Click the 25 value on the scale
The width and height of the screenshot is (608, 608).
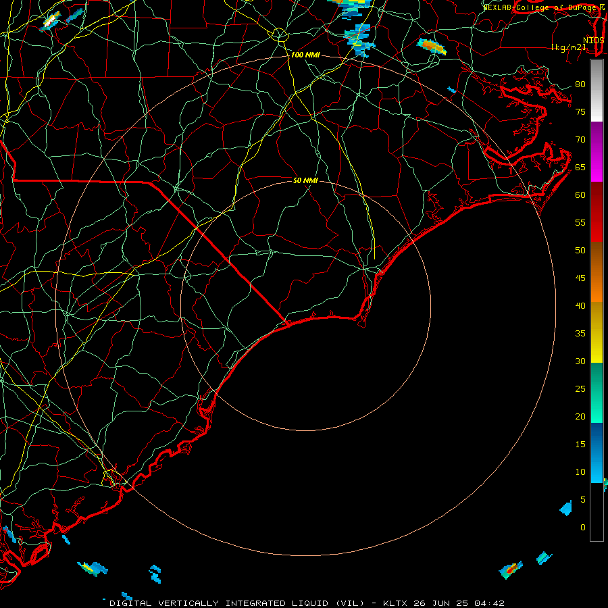point(580,389)
